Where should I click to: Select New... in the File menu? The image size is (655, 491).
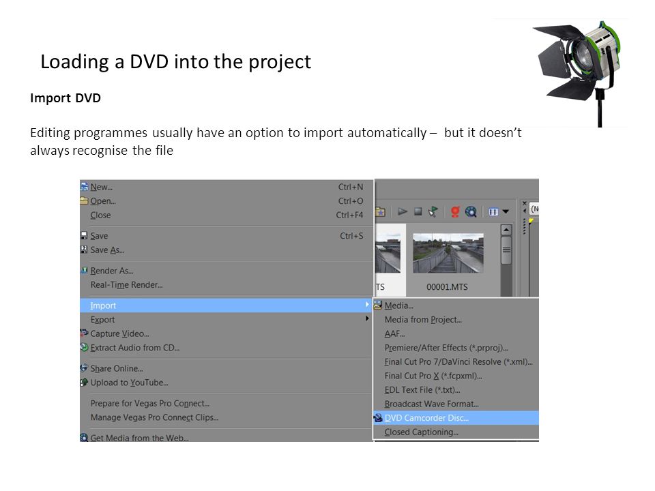226,187
